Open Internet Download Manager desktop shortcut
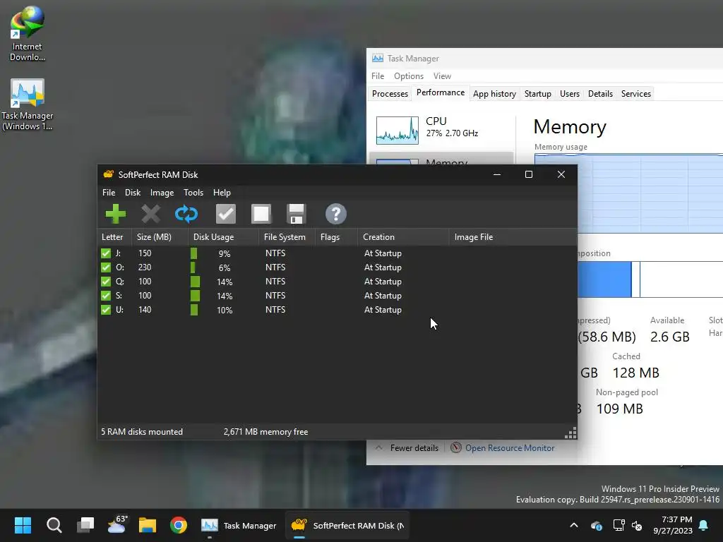This screenshot has width=723, height=542. (28, 34)
